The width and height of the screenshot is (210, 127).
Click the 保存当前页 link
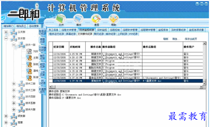[x=191, y=39]
